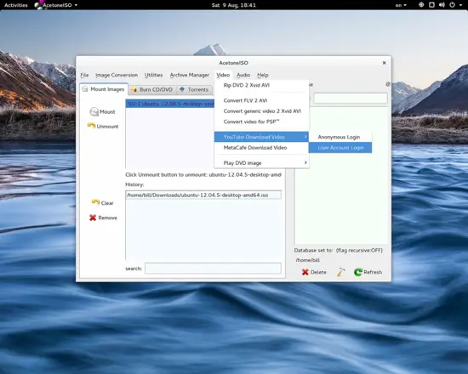Click in the search input field
The image size is (468, 374).
pyautogui.click(x=213, y=269)
